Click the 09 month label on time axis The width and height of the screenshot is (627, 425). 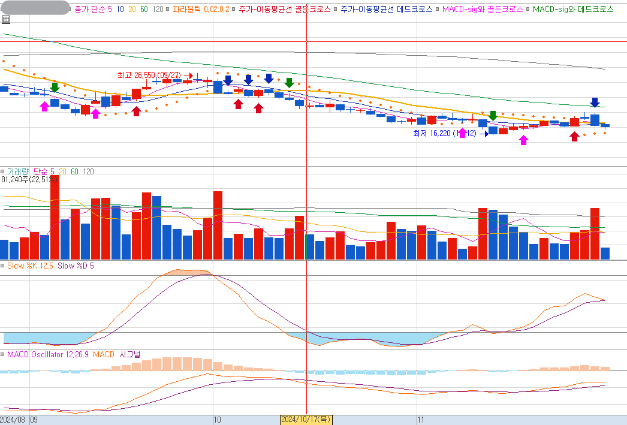34,420
